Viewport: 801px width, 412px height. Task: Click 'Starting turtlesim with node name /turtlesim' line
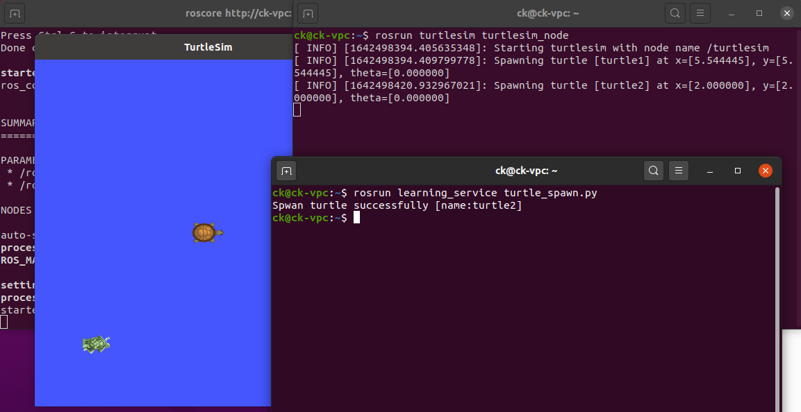point(531,48)
